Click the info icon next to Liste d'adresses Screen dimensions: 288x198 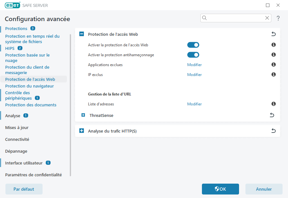click(x=273, y=104)
